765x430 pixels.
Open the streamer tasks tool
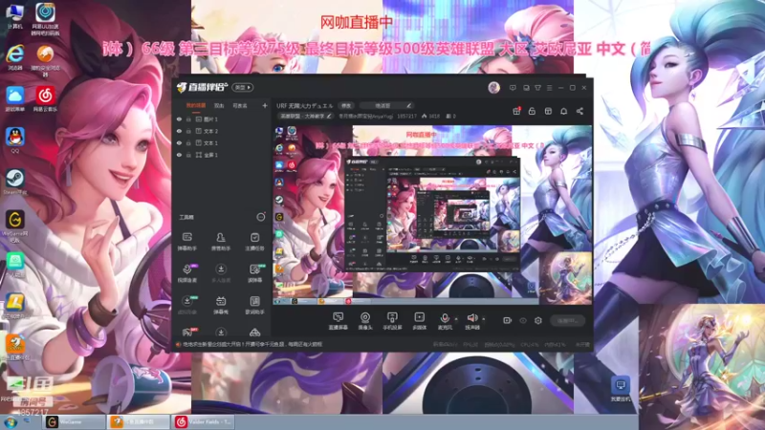[x=254, y=242]
